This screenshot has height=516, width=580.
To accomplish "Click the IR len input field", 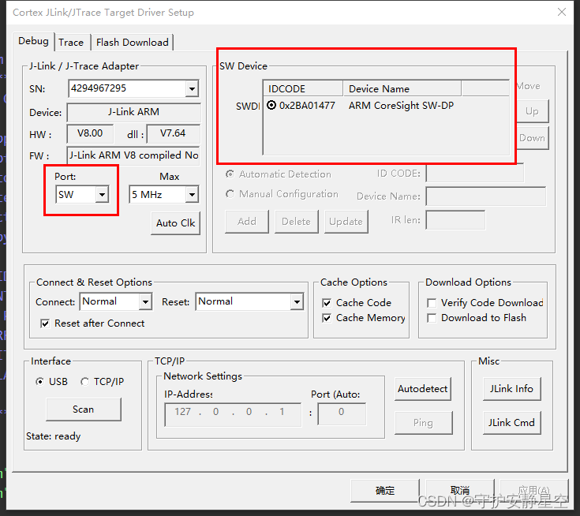I will (455, 220).
